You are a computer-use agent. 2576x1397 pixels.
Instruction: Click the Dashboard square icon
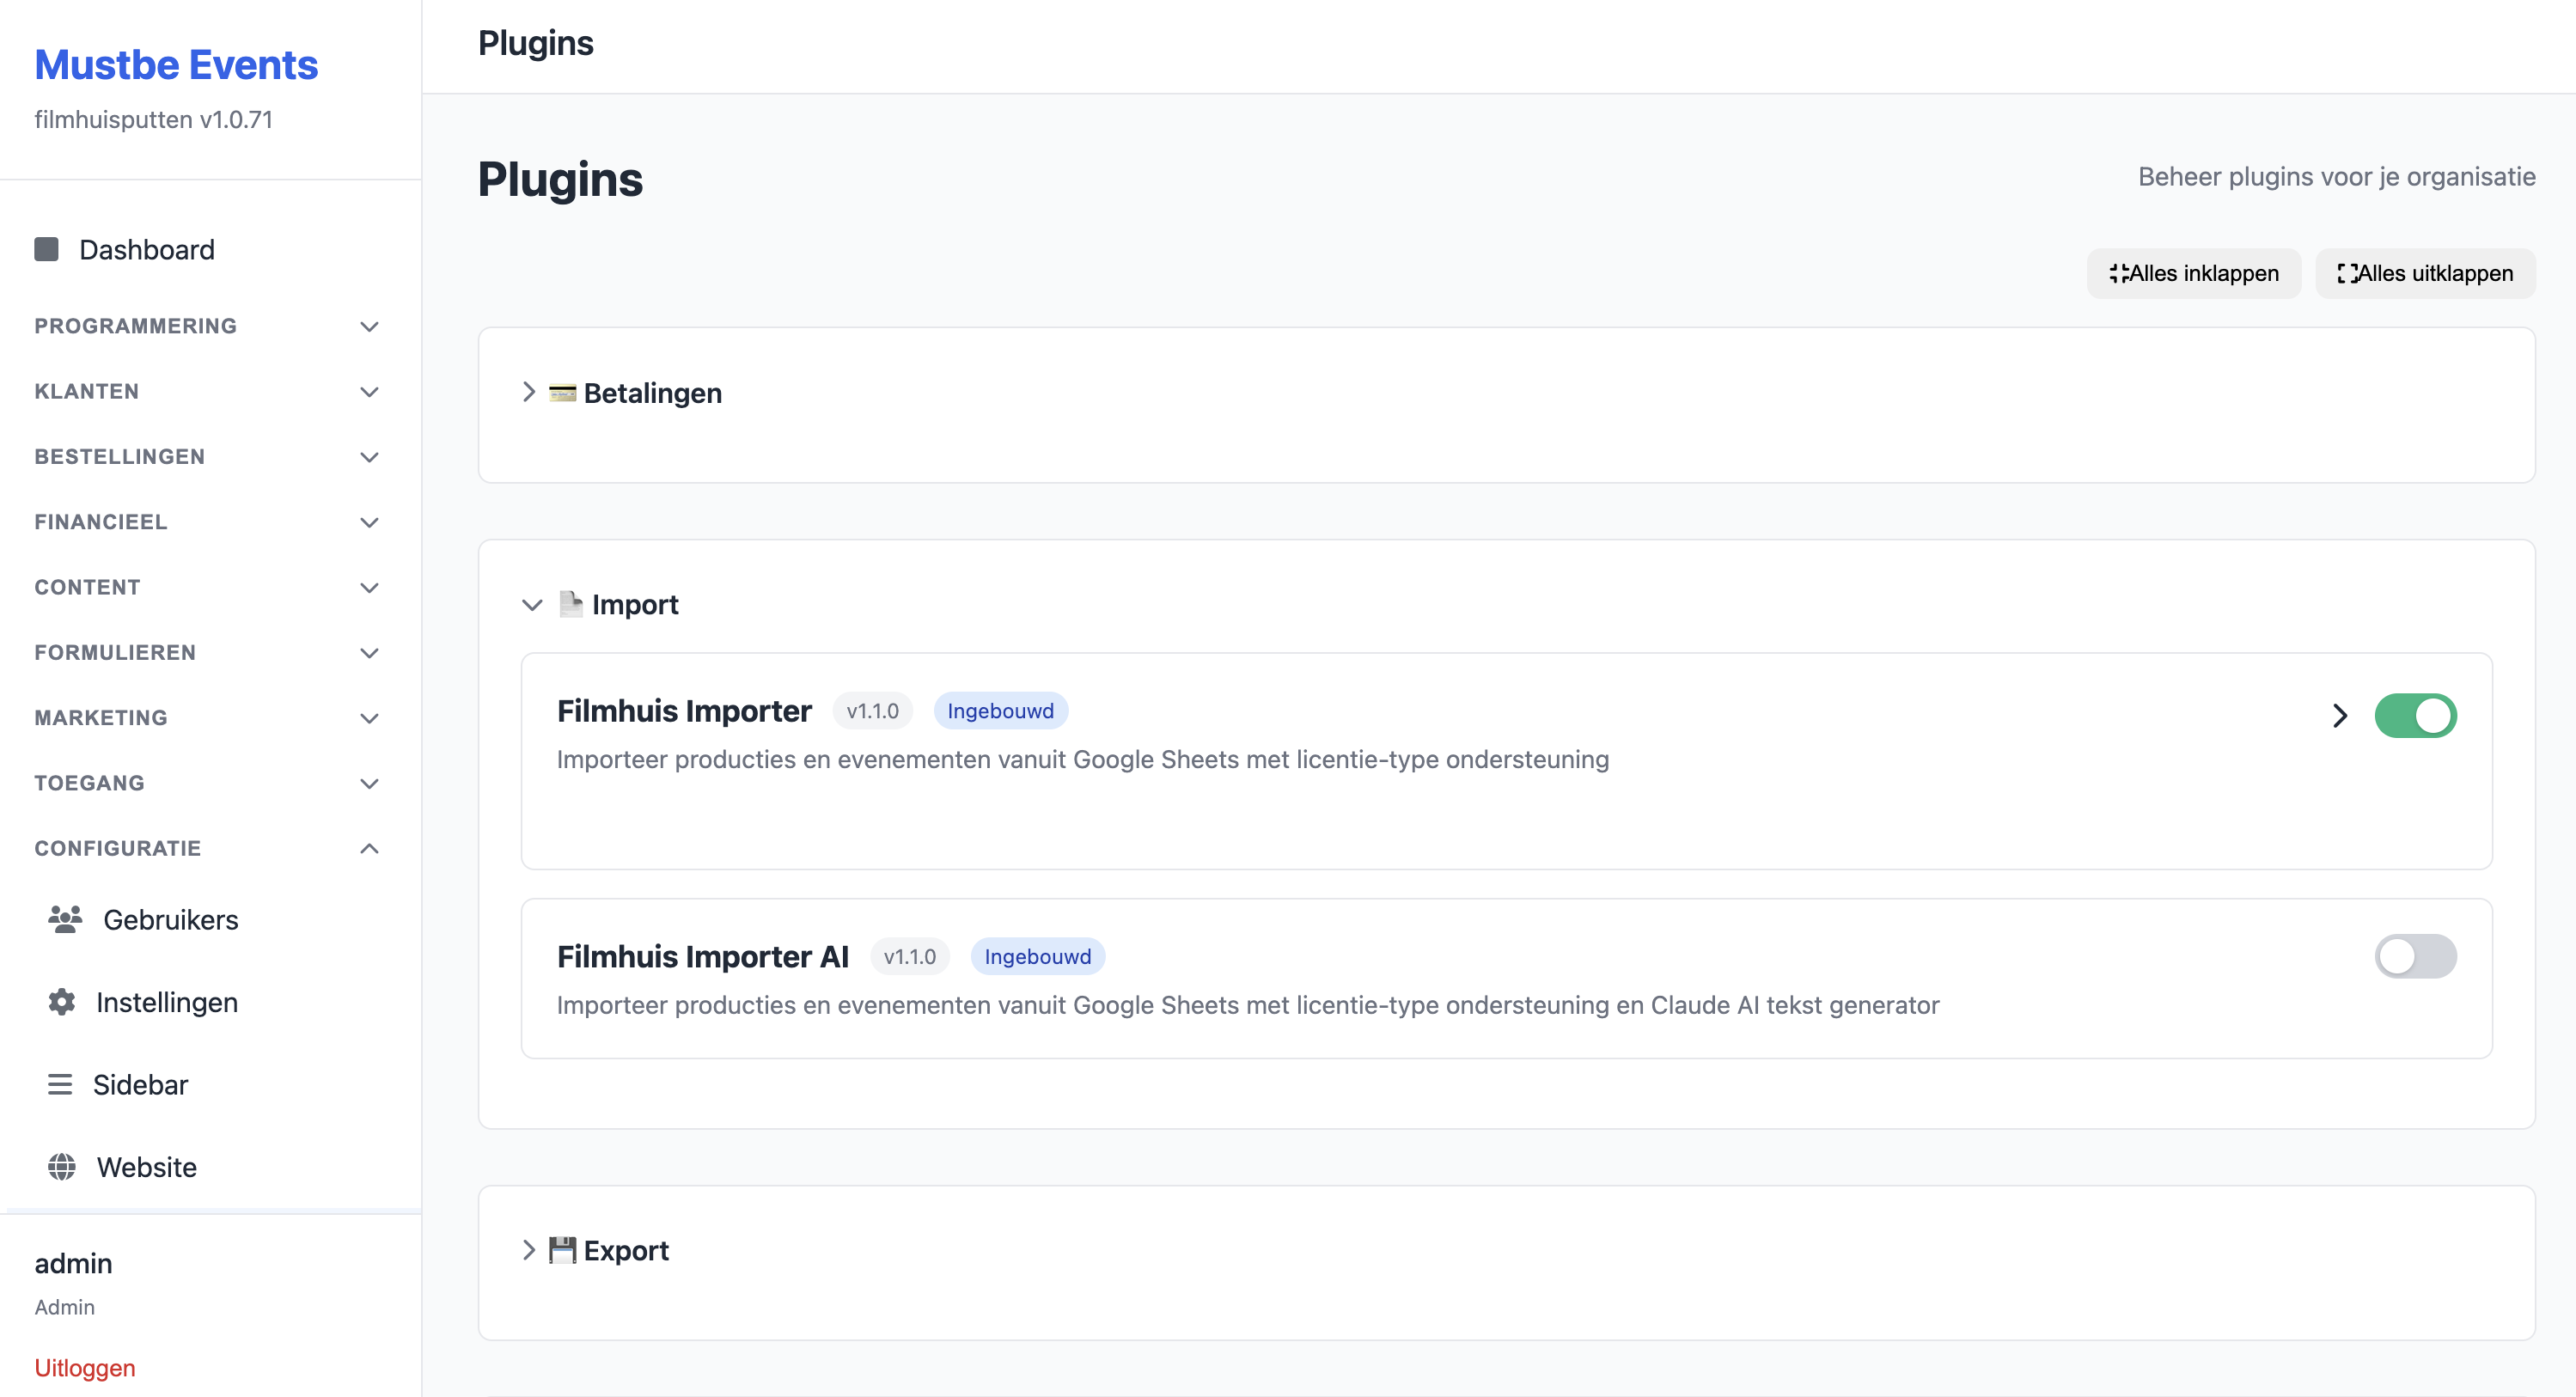(x=46, y=249)
